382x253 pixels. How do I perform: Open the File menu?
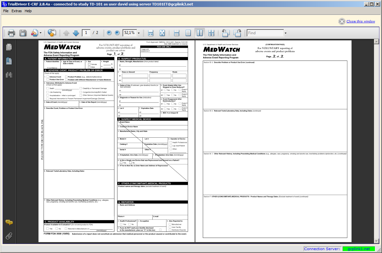6,11
